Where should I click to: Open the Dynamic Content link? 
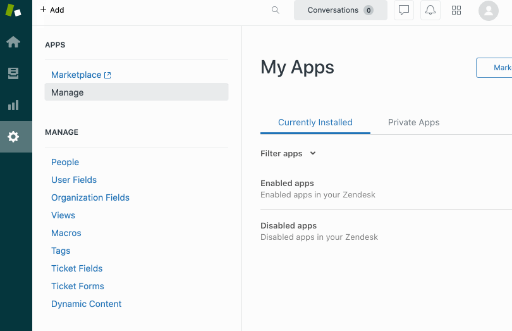pyautogui.click(x=86, y=304)
